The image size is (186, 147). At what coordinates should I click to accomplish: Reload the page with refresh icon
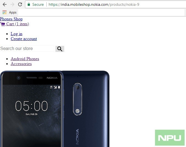pos(20,4)
